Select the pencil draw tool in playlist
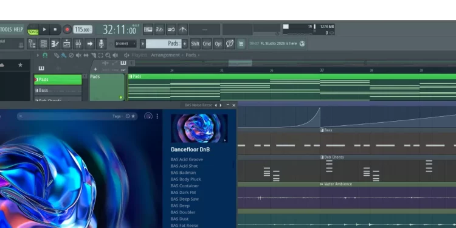This screenshot has height=228, width=456. tap(57, 55)
